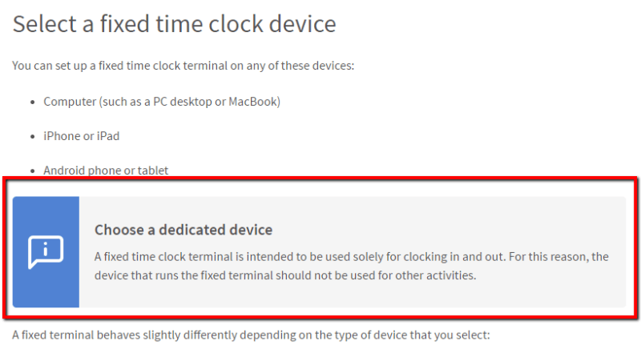The height and width of the screenshot is (353, 641).
Task: Click the word "Android" in the third bullet
Action: pyautogui.click(x=65, y=170)
